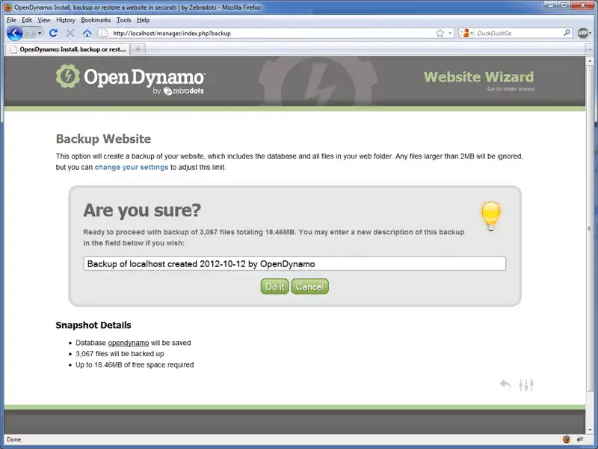Click the scrollbar up arrow
This screenshot has height=449, width=598.
590,61
